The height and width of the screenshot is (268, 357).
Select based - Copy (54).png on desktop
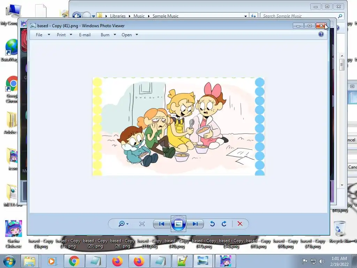[231, 243]
